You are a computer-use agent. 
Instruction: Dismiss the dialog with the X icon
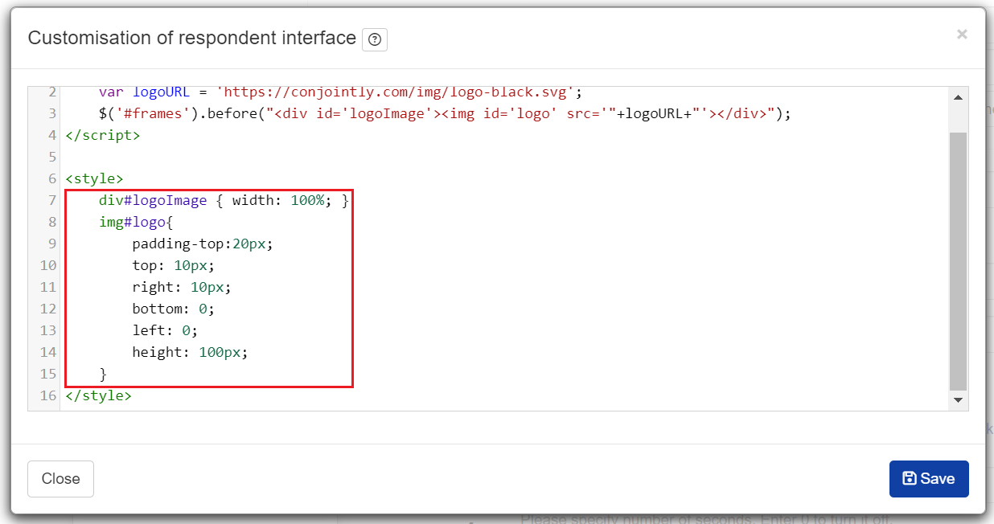[x=962, y=34]
